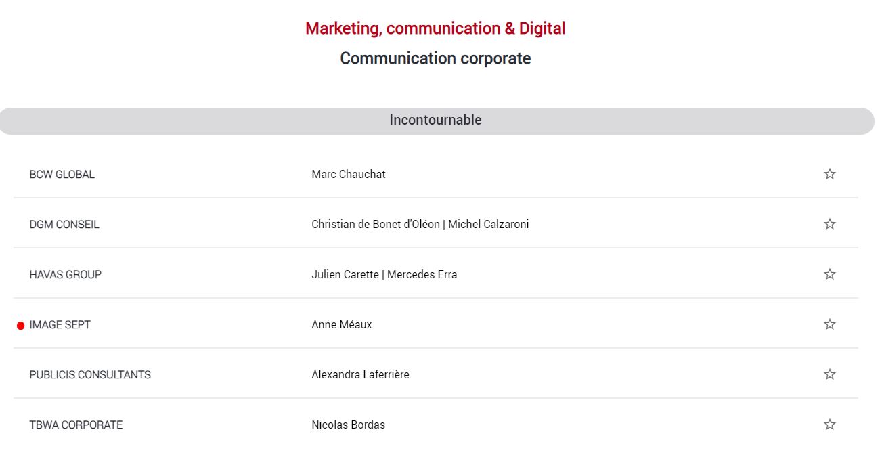Open the TBWA CORPORATE listing

pos(76,425)
